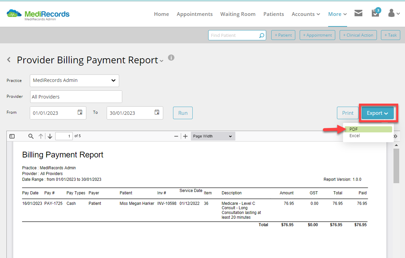Expand the More menu

coord(337,14)
